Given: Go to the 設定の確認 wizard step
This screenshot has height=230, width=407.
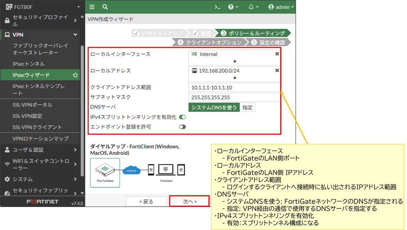Looking at the screenshot, I should [268, 42].
